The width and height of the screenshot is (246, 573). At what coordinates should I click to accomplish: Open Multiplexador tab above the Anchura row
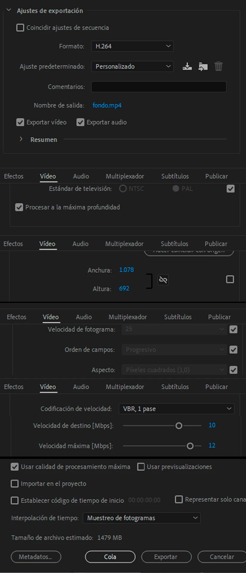pyautogui.click(x=124, y=244)
